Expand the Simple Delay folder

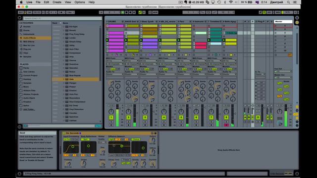[x=63, y=42]
